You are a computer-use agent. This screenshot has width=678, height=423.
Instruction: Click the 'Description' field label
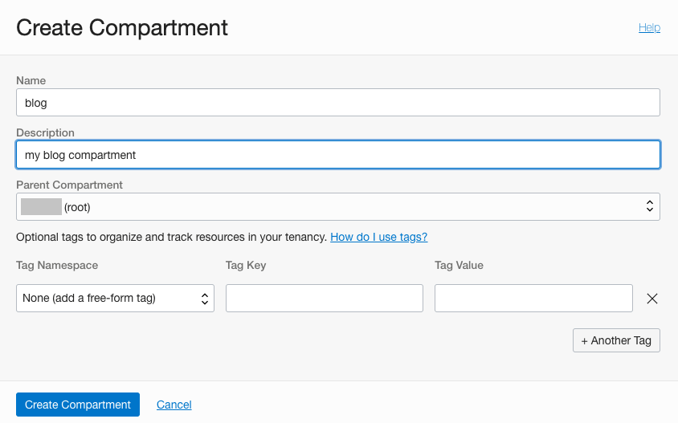(x=45, y=132)
